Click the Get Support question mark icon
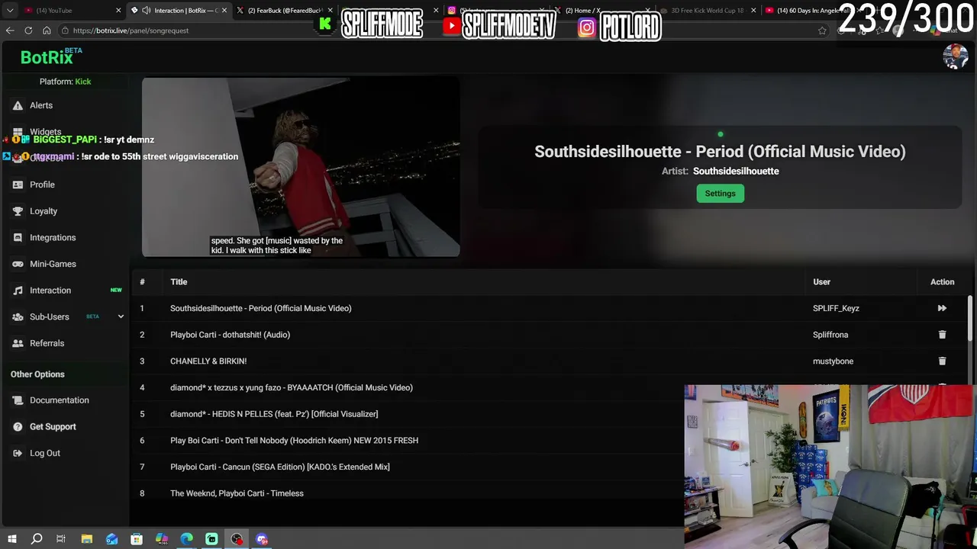 pyautogui.click(x=18, y=427)
